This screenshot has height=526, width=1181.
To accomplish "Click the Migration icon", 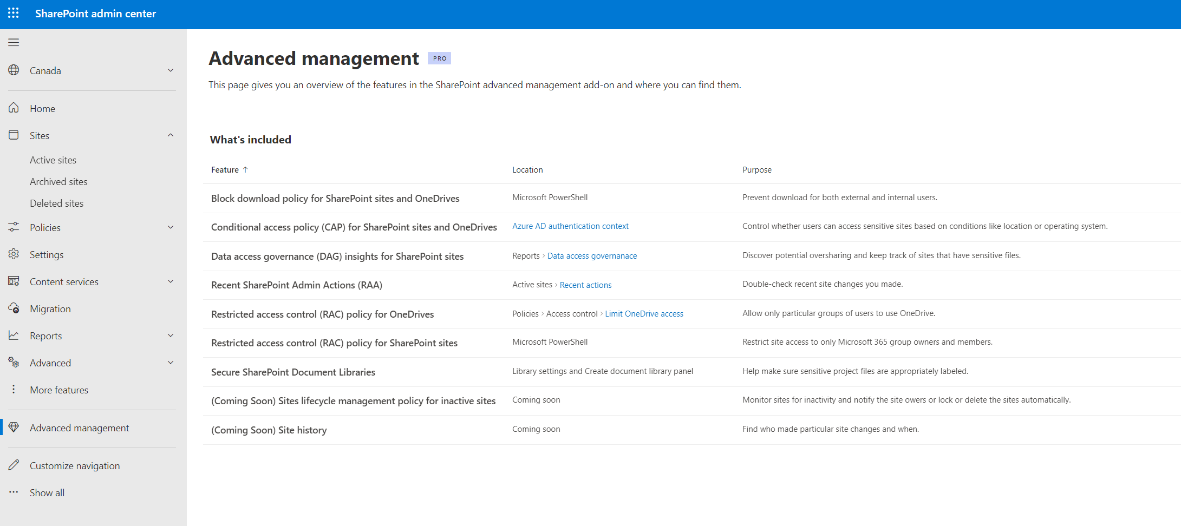I will tap(14, 308).
